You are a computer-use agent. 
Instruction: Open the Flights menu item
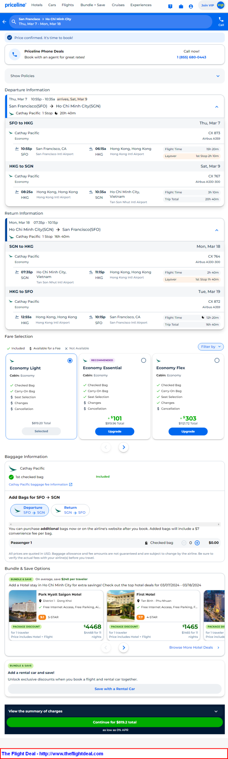point(68,5)
